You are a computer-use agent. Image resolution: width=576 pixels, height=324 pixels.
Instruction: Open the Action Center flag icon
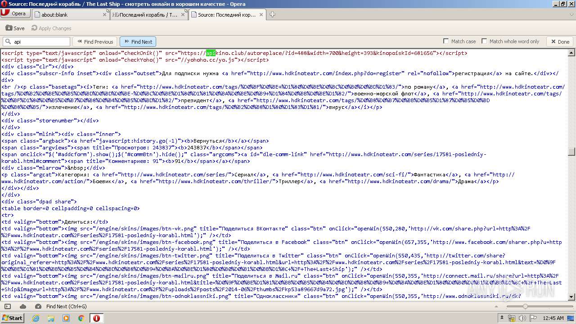pos(532,318)
